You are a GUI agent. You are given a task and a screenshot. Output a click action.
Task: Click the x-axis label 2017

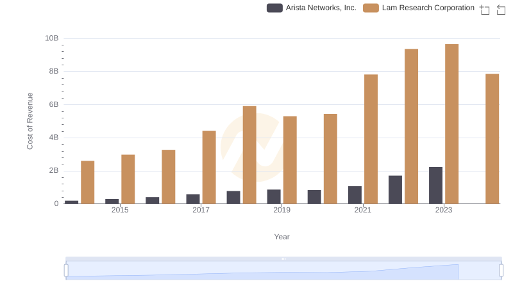click(201, 210)
